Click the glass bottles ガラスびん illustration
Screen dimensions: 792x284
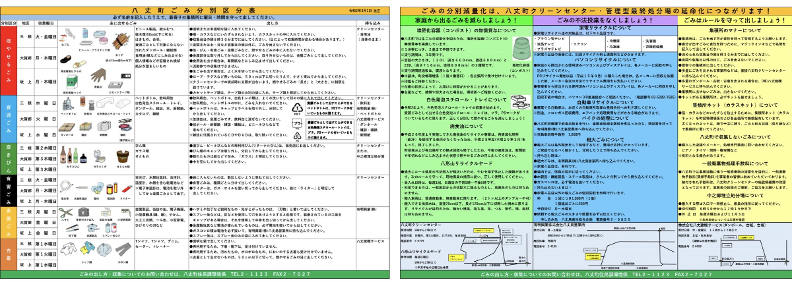coord(73,155)
